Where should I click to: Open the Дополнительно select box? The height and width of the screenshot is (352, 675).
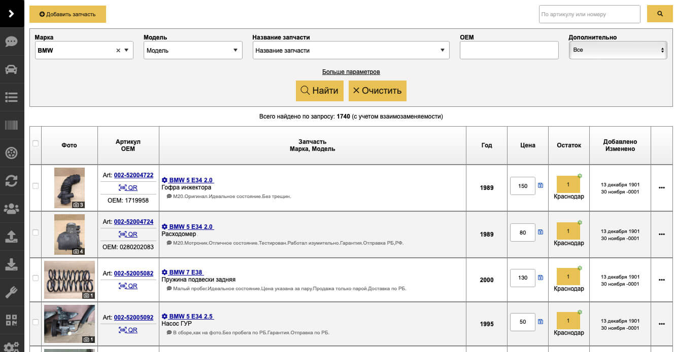pos(618,50)
